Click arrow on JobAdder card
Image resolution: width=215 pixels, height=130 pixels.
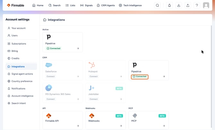point(121,99)
